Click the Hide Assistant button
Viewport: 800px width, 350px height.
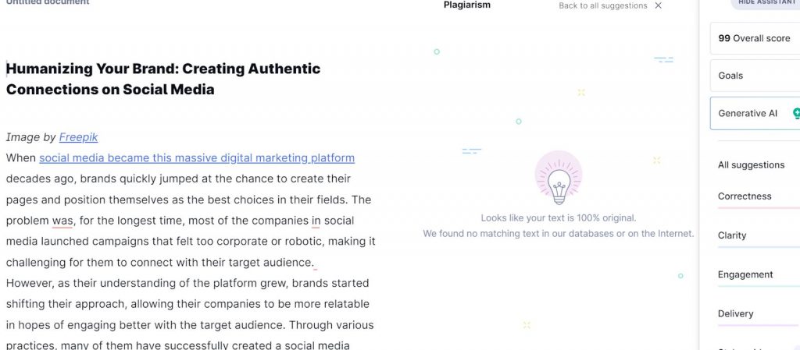point(767,3)
